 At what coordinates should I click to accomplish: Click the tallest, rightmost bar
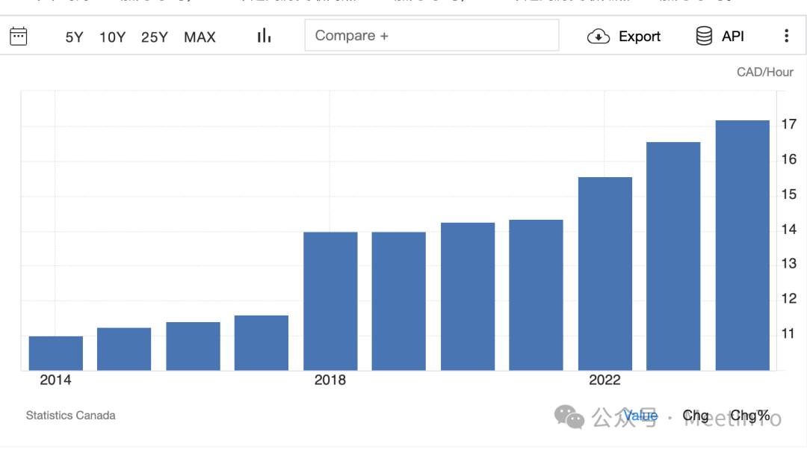pyautogui.click(x=743, y=245)
